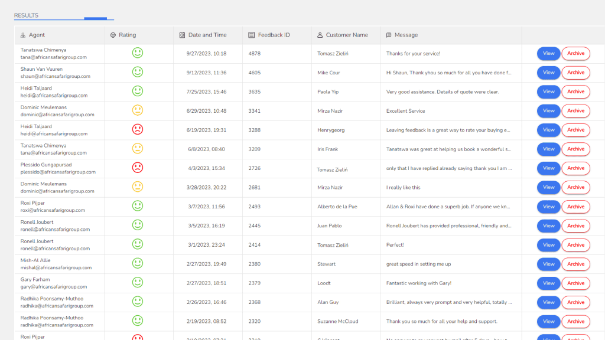Screen dimensions: 605x340
Task: Open View for Alberto de la Pue's feedback
Action: point(548,207)
